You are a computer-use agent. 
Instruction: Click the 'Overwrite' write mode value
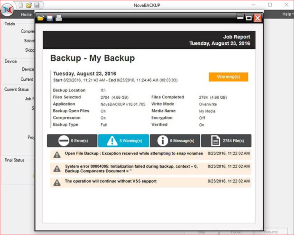point(208,104)
